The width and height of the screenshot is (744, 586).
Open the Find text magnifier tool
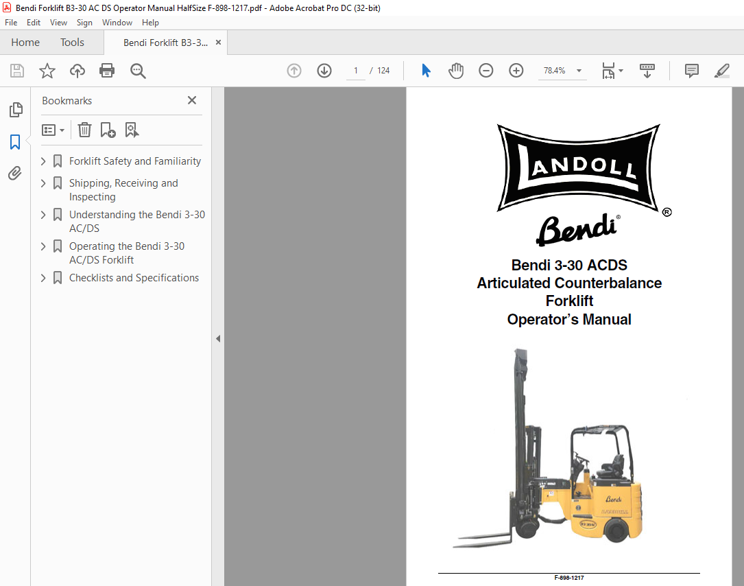(138, 71)
